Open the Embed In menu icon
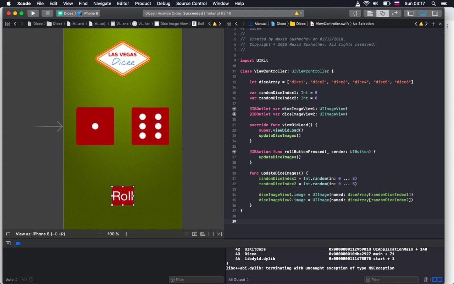The width and height of the screenshot is (454, 284). (195, 234)
